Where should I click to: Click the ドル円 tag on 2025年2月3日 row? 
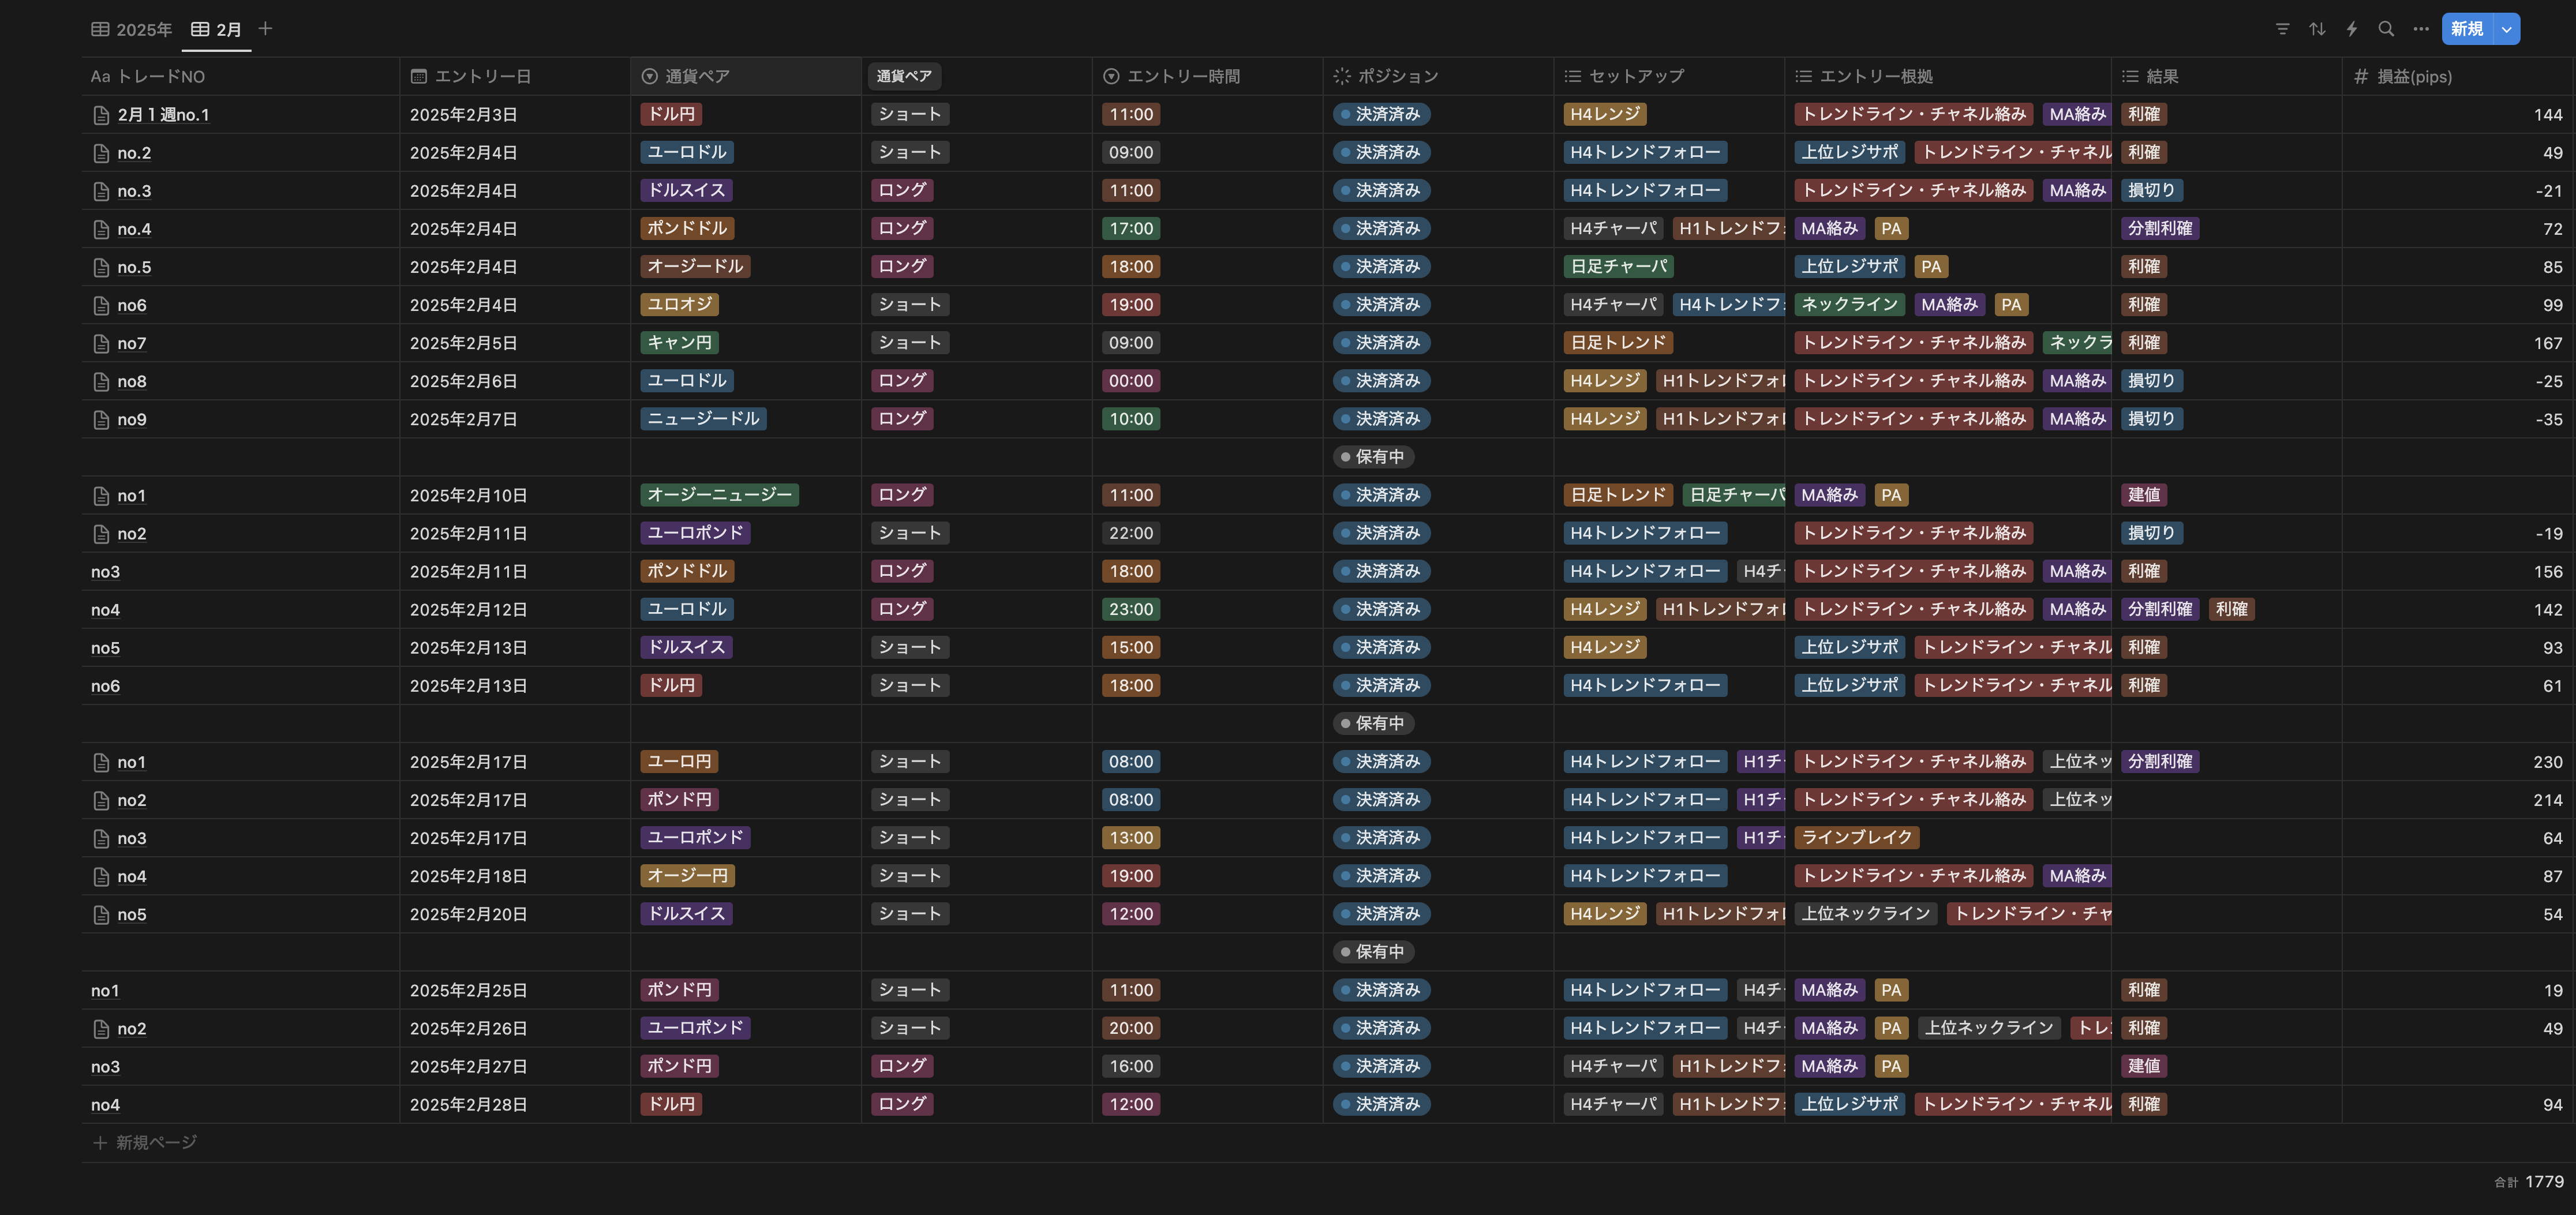(x=671, y=114)
